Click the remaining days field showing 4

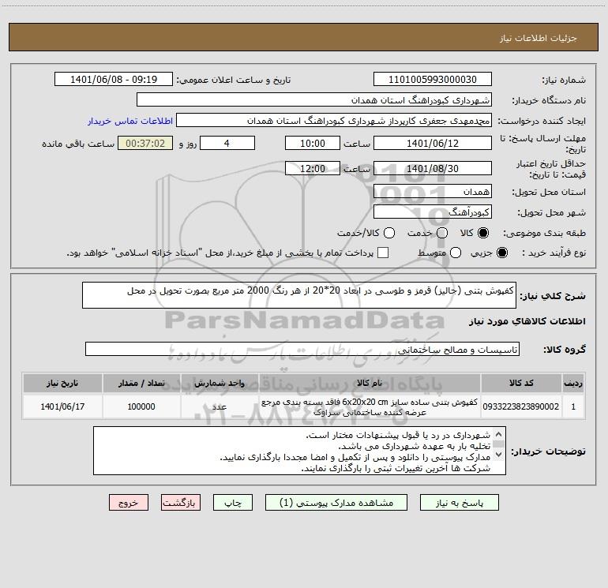pyautogui.click(x=227, y=144)
